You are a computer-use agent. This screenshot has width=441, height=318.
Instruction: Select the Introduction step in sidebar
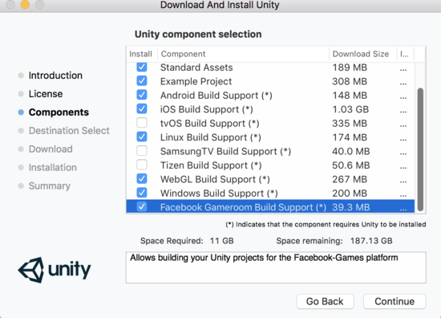[x=55, y=75]
